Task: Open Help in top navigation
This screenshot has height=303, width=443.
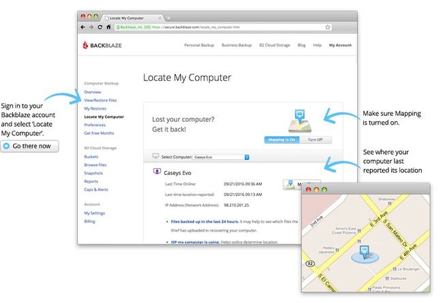Action: pyautogui.click(x=318, y=45)
